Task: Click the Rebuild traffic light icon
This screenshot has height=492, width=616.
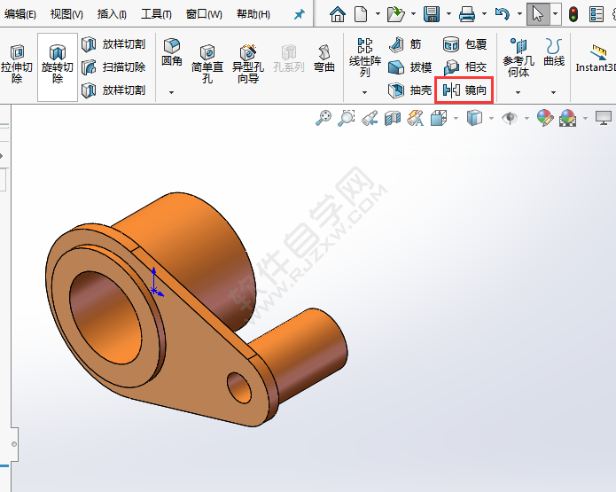Action: pos(573,14)
